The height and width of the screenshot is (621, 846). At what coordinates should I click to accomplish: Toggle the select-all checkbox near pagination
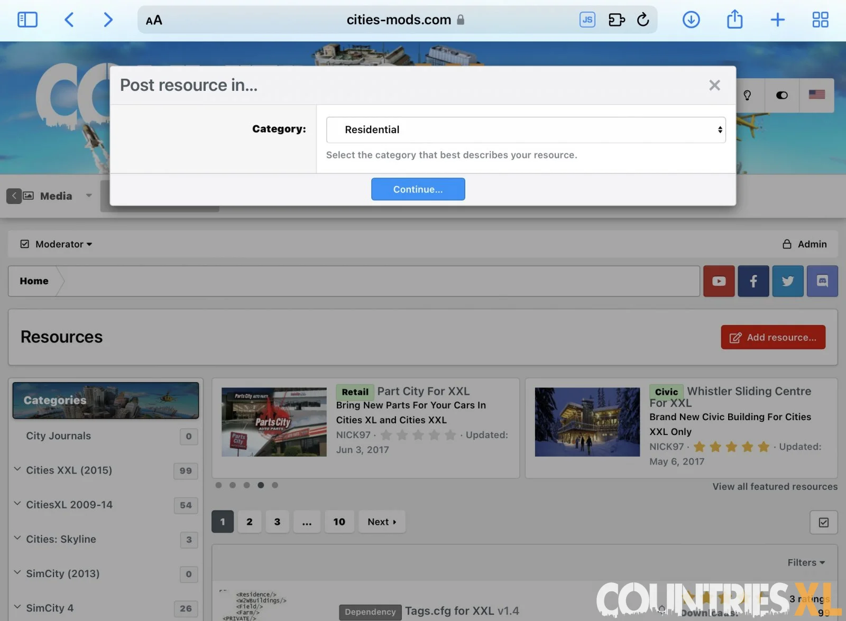tap(824, 523)
